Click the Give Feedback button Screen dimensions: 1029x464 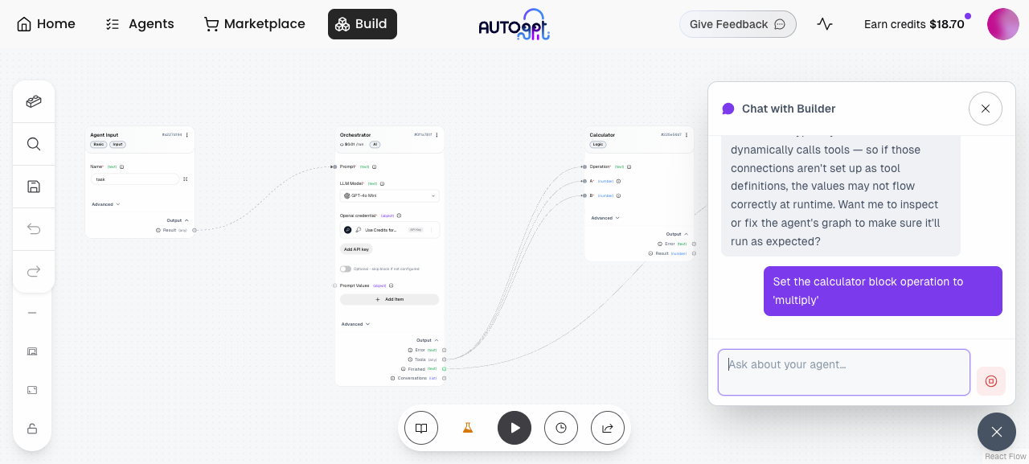738,24
